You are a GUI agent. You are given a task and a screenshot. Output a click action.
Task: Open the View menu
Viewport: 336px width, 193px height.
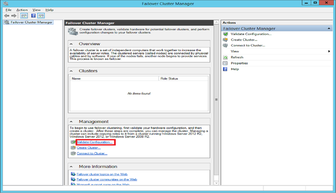tap(37, 10)
